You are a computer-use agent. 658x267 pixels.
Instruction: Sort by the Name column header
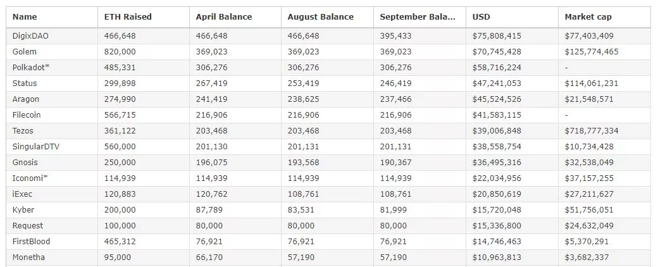coord(25,17)
